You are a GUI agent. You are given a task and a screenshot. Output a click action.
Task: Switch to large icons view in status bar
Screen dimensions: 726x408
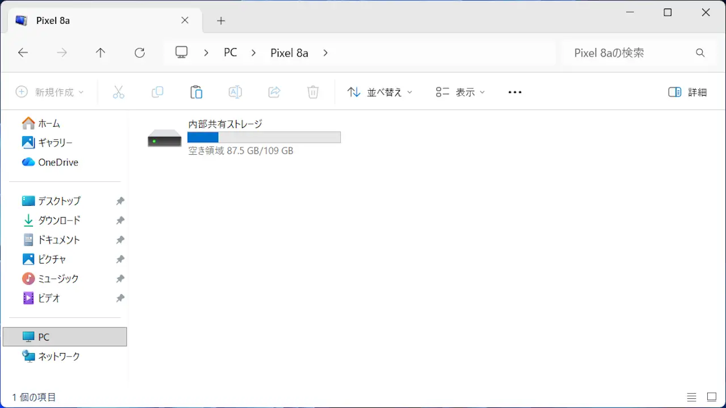[x=711, y=397]
